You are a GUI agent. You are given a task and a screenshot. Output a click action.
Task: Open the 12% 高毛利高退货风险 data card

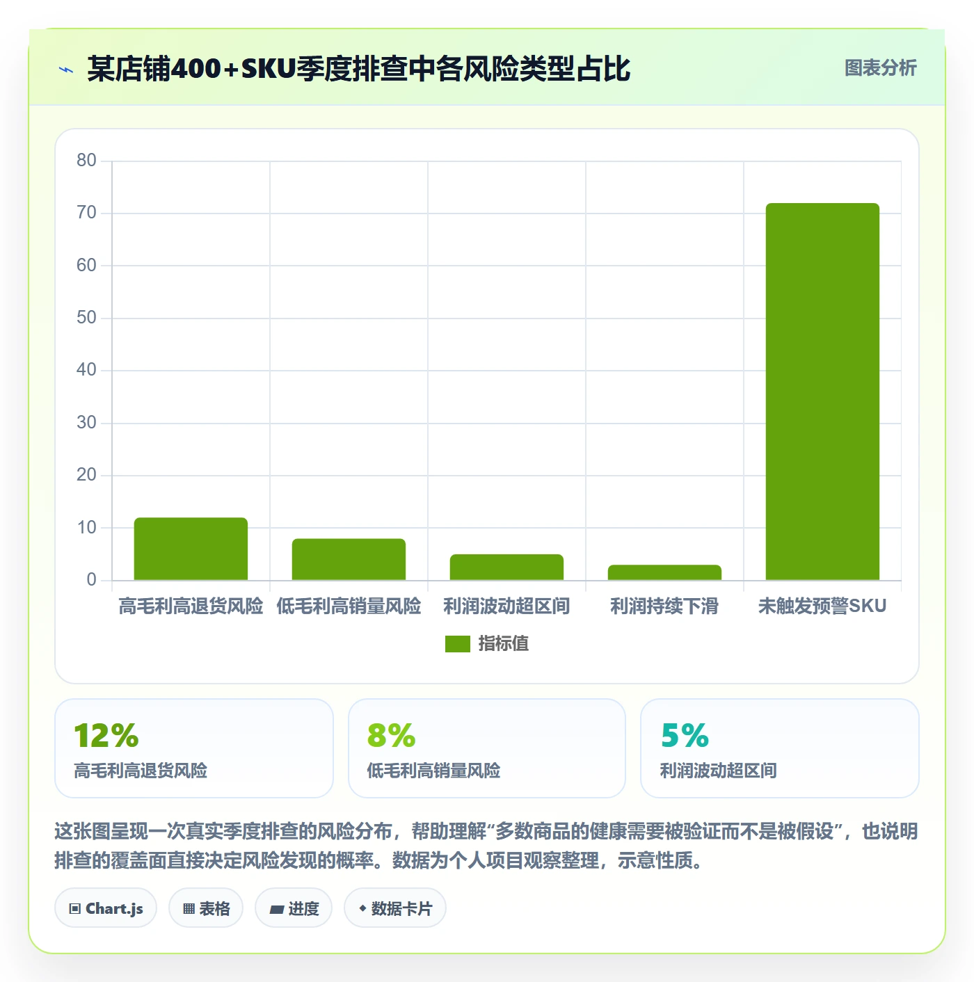click(x=194, y=748)
